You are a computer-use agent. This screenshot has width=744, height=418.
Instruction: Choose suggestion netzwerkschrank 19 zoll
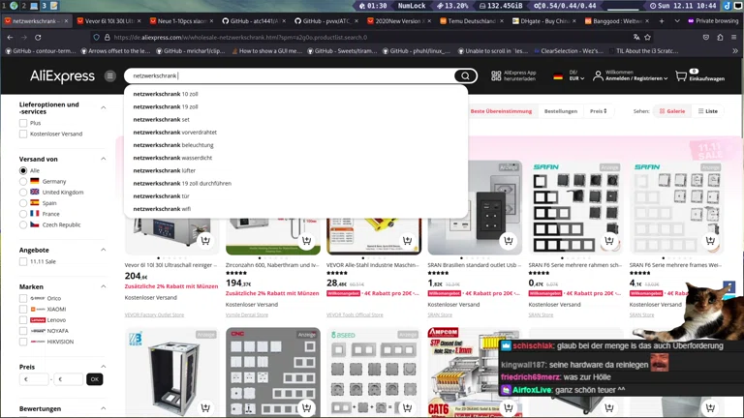click(166, 106)
